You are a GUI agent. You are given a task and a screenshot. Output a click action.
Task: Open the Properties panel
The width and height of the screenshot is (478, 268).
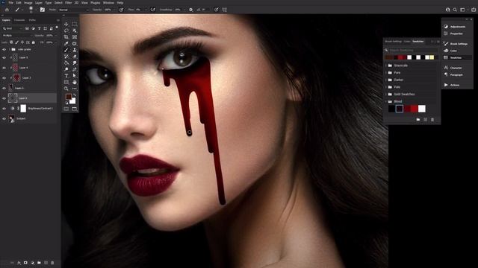tap(453, 33)
